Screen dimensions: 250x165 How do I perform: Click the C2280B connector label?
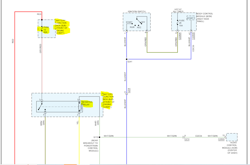(193, 36)
